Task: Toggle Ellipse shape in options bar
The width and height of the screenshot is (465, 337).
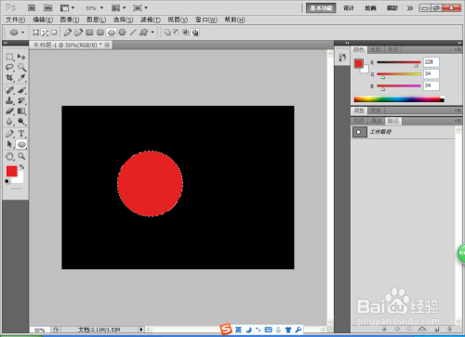Action: pos(112,32)
